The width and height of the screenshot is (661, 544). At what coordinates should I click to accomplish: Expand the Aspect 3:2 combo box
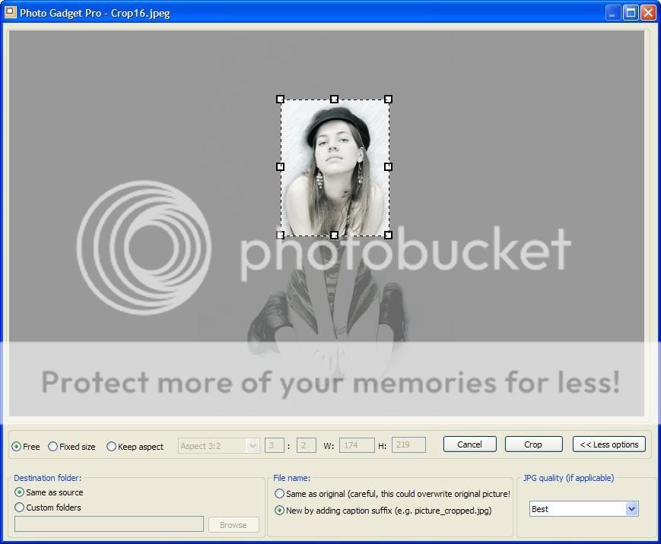click(x=253, y=446)
